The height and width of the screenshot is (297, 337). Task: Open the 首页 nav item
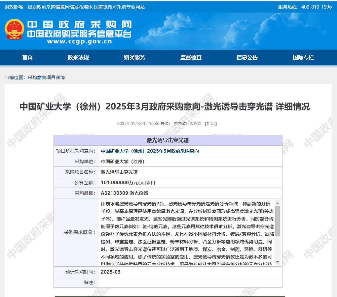[x=27, y=57]
